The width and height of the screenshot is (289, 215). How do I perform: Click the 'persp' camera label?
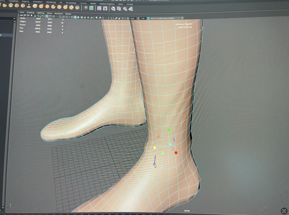tap(187, 210)
